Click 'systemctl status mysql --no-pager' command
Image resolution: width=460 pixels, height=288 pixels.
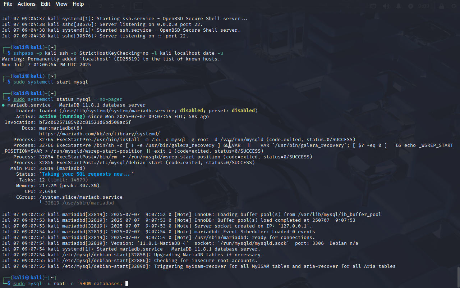pos(75,99)
